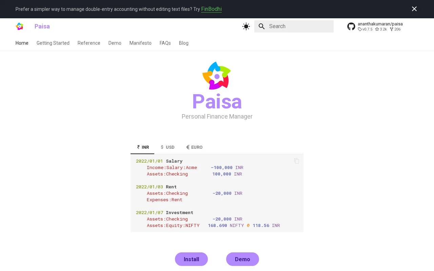Click the version tag v0.7.5
The image size is (434, 271).
click(x=365, y=29)
